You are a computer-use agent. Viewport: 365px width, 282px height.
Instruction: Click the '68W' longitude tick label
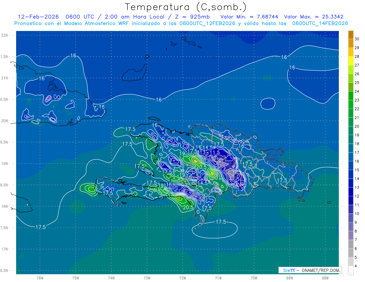(325, 278)
